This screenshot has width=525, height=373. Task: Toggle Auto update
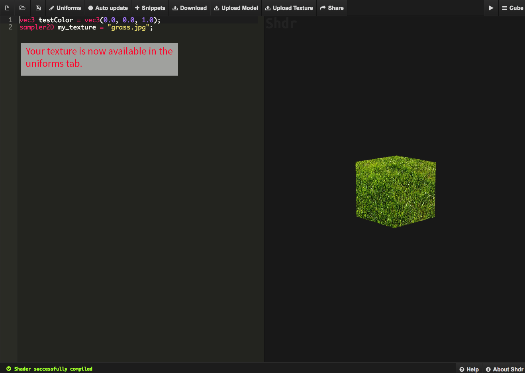pos(108,8)
